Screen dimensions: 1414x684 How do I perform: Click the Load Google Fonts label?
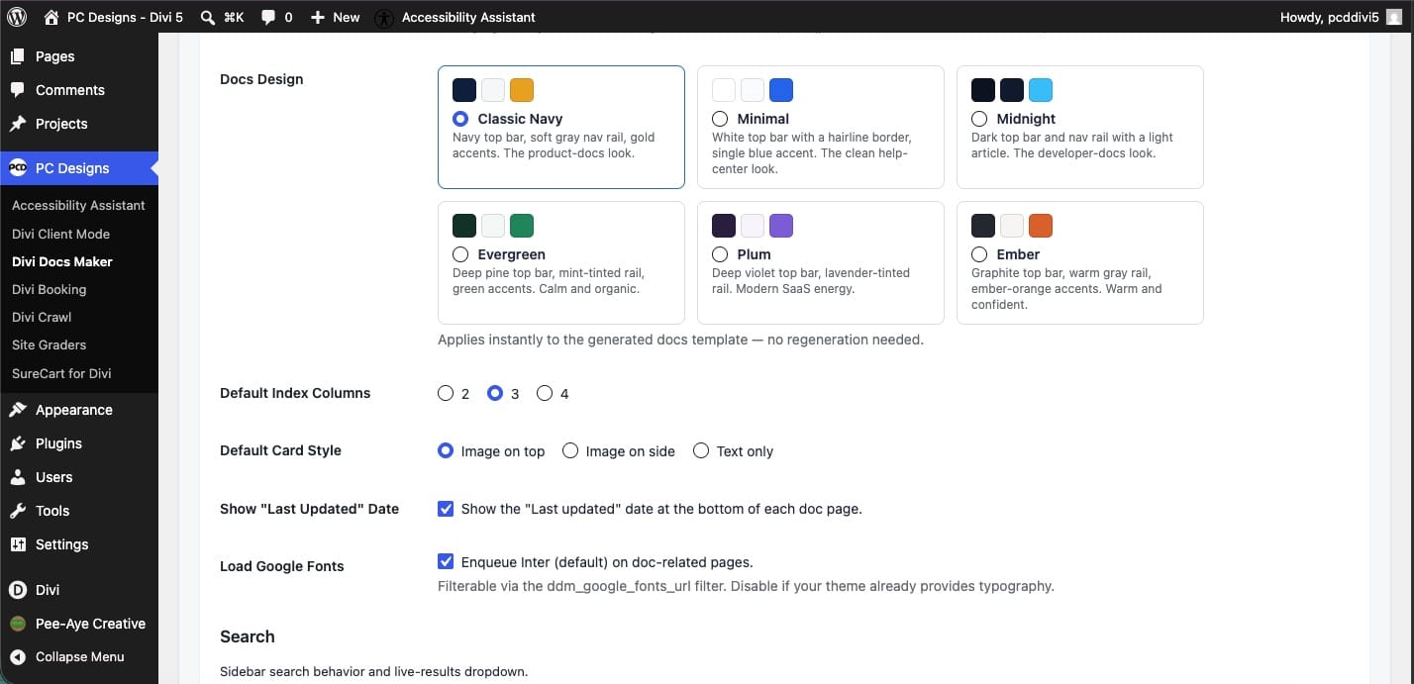[282, 566]
